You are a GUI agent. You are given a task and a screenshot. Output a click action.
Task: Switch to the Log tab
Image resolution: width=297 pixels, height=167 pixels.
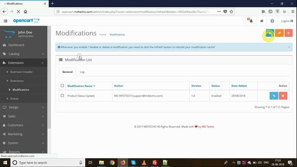[x=82, y=72]
